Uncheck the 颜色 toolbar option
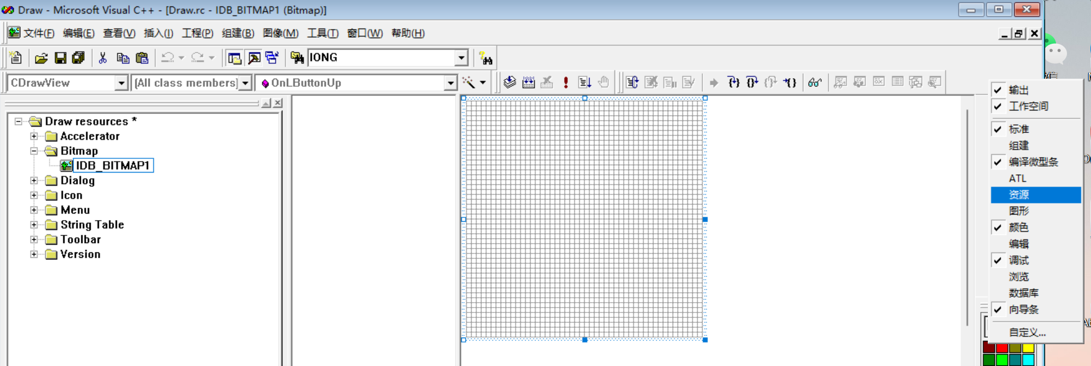This screenshot has height=366, width=1091. tap(1036, 228)
